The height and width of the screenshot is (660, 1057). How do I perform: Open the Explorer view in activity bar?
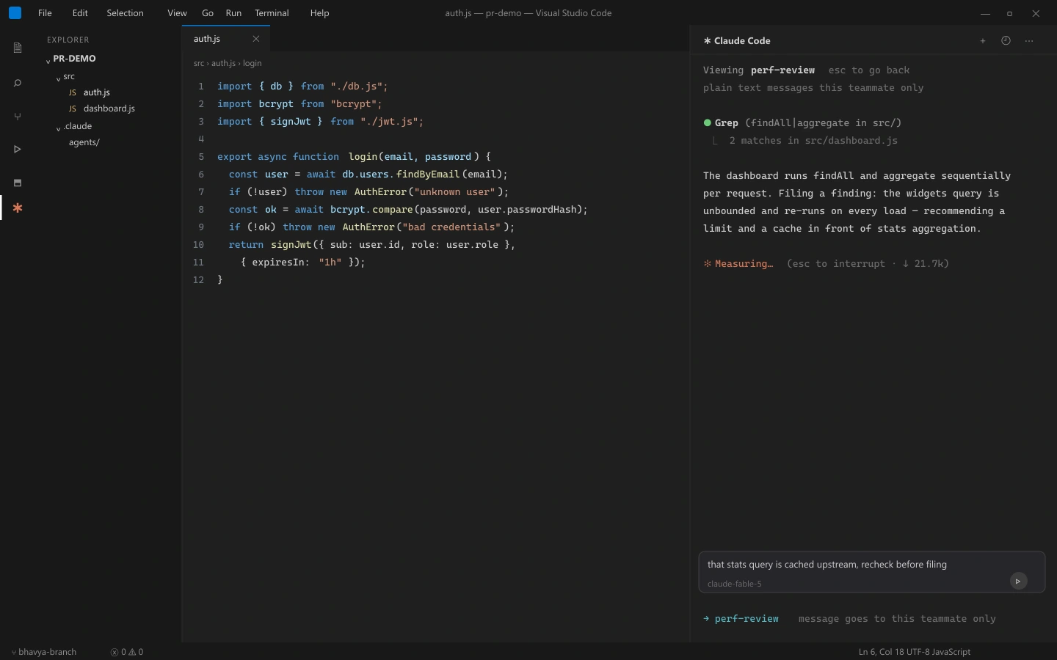[18, 48]
